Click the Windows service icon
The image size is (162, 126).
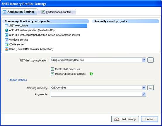pyautogui.click(x=6, y=40)
